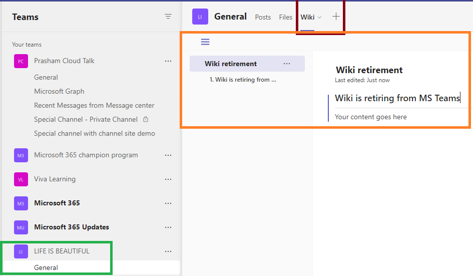Click the private channel lock icon

click(146, 119)
